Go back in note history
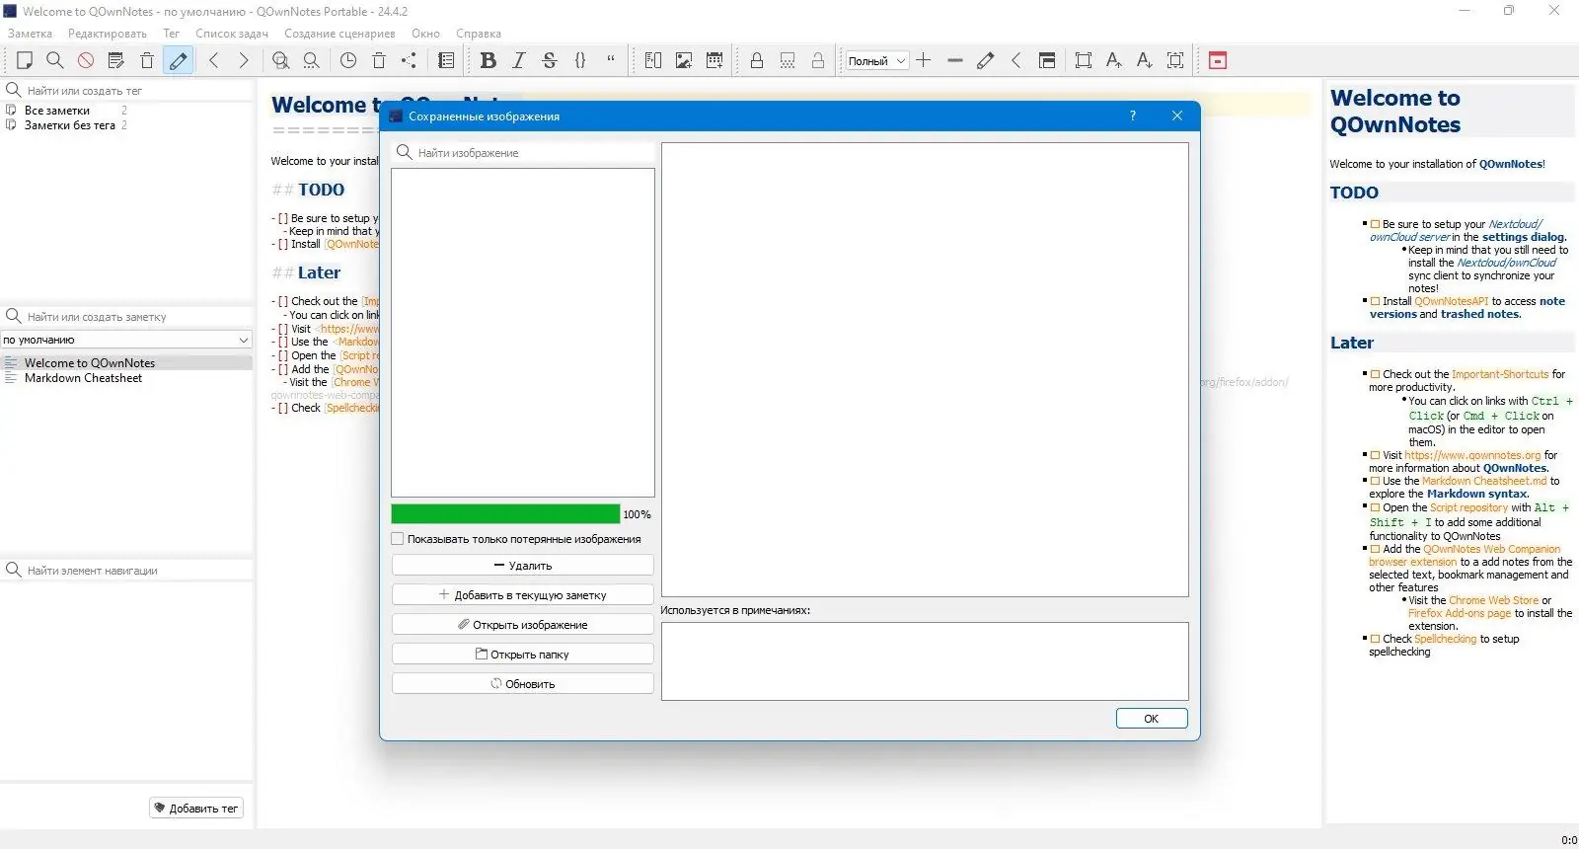 pos(213,60)
